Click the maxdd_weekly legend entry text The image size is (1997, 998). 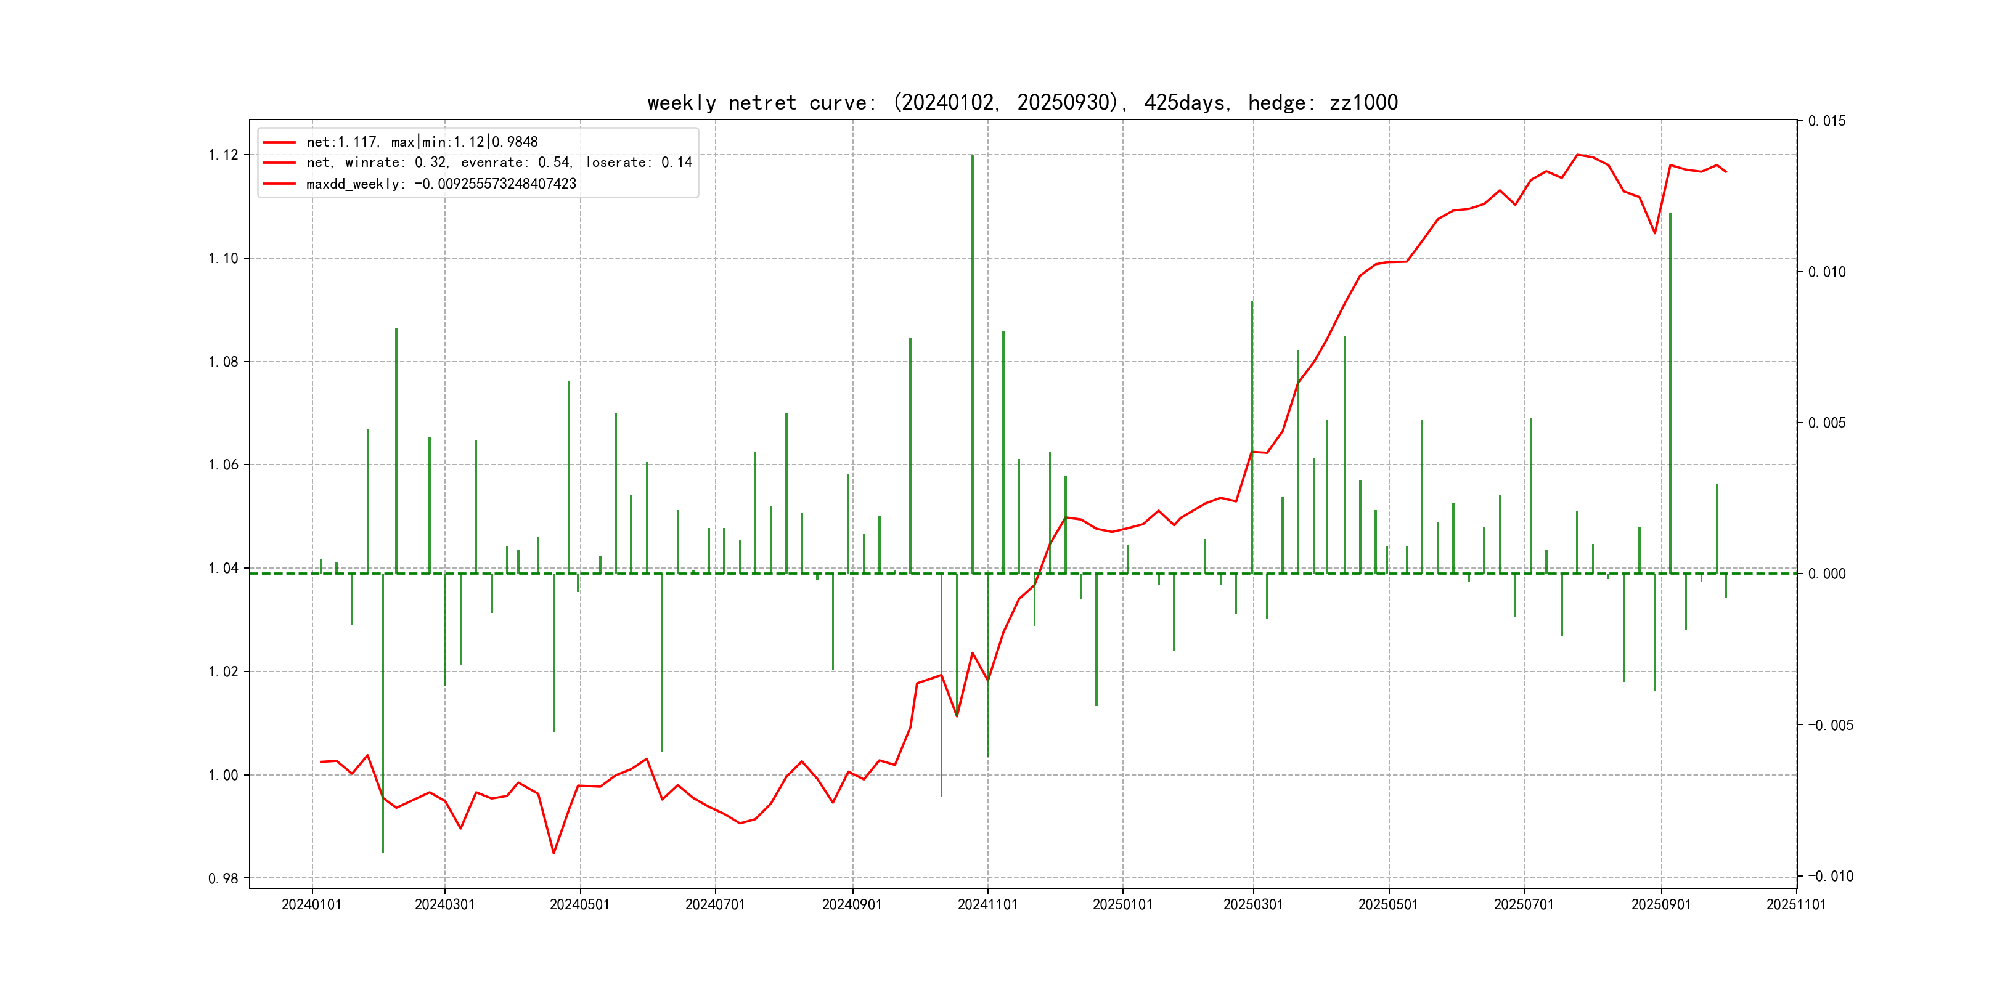[x=440, y=184]
